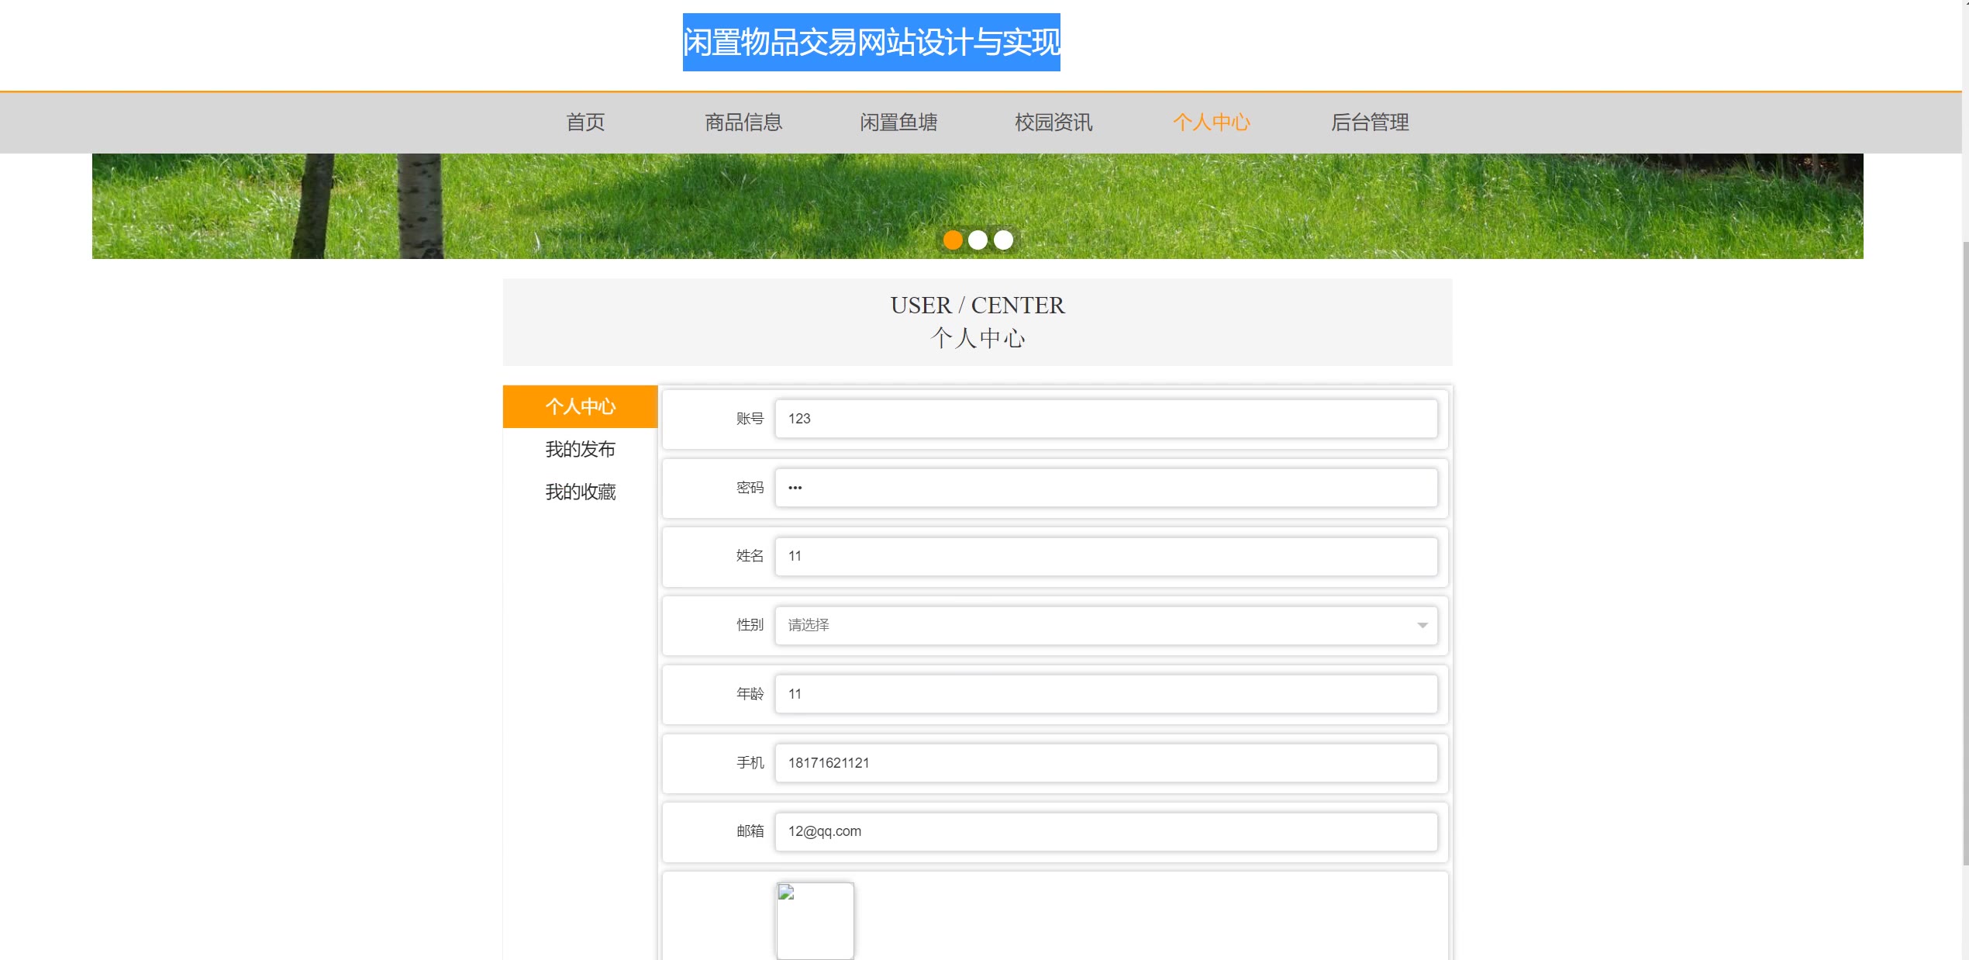The width and height of the screenshot is (1969, 960).
Task: Go to 商品信息 navigation item
Action: (743, 123)
